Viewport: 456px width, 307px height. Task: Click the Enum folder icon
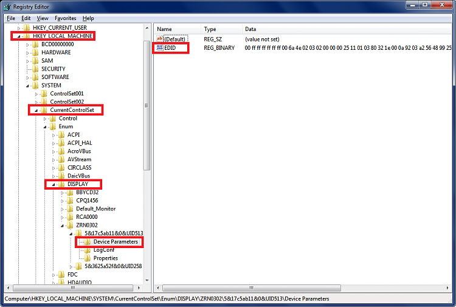click(53, 126)
